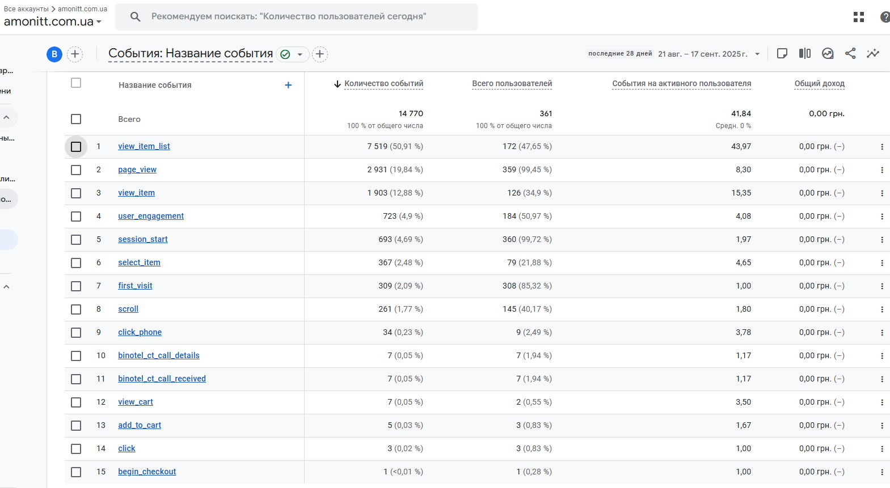Sort by Количество событий column
890x488 pixels.
tap(383, 84)
